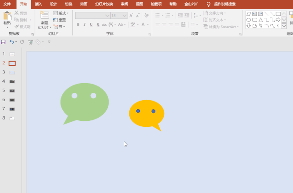Select the triangle shape in gallery
This screenshot has height=193, width=293.
pyautogui.click(x=260, y=20)
